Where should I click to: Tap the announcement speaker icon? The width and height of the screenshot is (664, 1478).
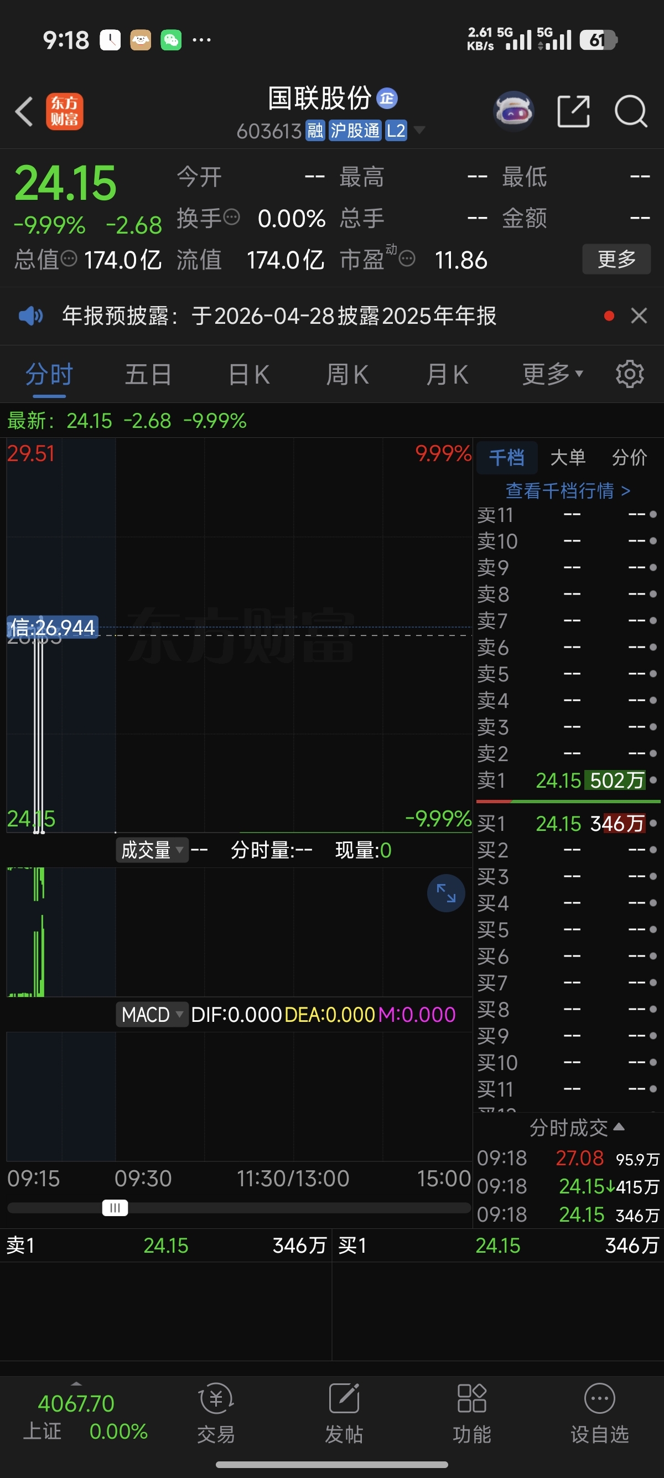pyautogui.click(x=30, y=316)
